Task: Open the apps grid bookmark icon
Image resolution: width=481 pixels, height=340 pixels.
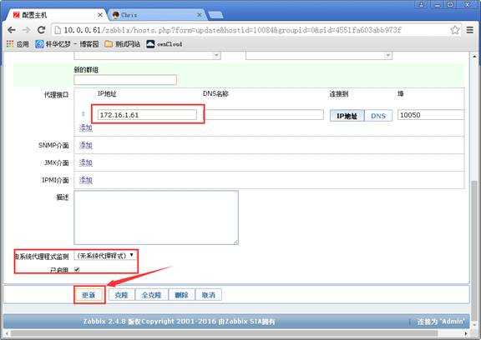Action: pos(10,44)
